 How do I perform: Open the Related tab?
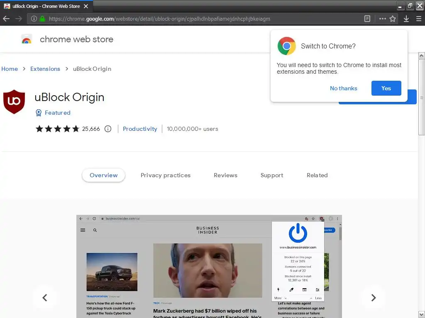coord(317,175)
